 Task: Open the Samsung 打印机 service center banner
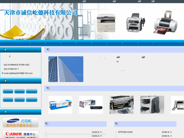pos(21,123)
